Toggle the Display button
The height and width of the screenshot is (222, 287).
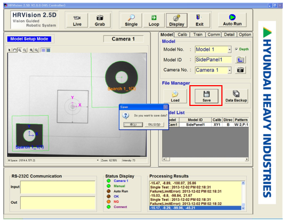tap(177, 20)
